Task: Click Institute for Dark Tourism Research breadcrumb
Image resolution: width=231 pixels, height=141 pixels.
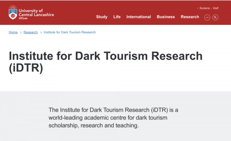Action: click(70, 32)
